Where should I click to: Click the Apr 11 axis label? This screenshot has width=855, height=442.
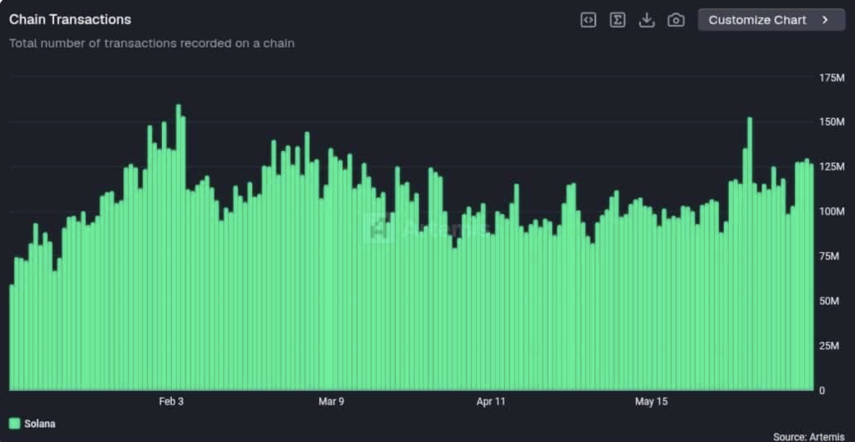coord(491,402)
